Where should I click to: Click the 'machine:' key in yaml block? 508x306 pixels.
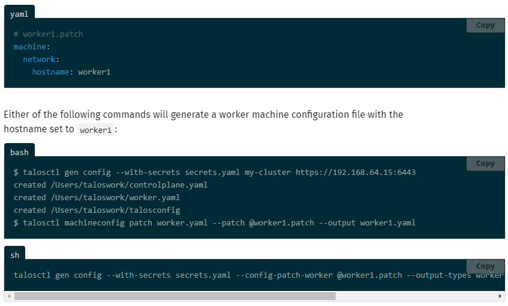coord(31,47)
